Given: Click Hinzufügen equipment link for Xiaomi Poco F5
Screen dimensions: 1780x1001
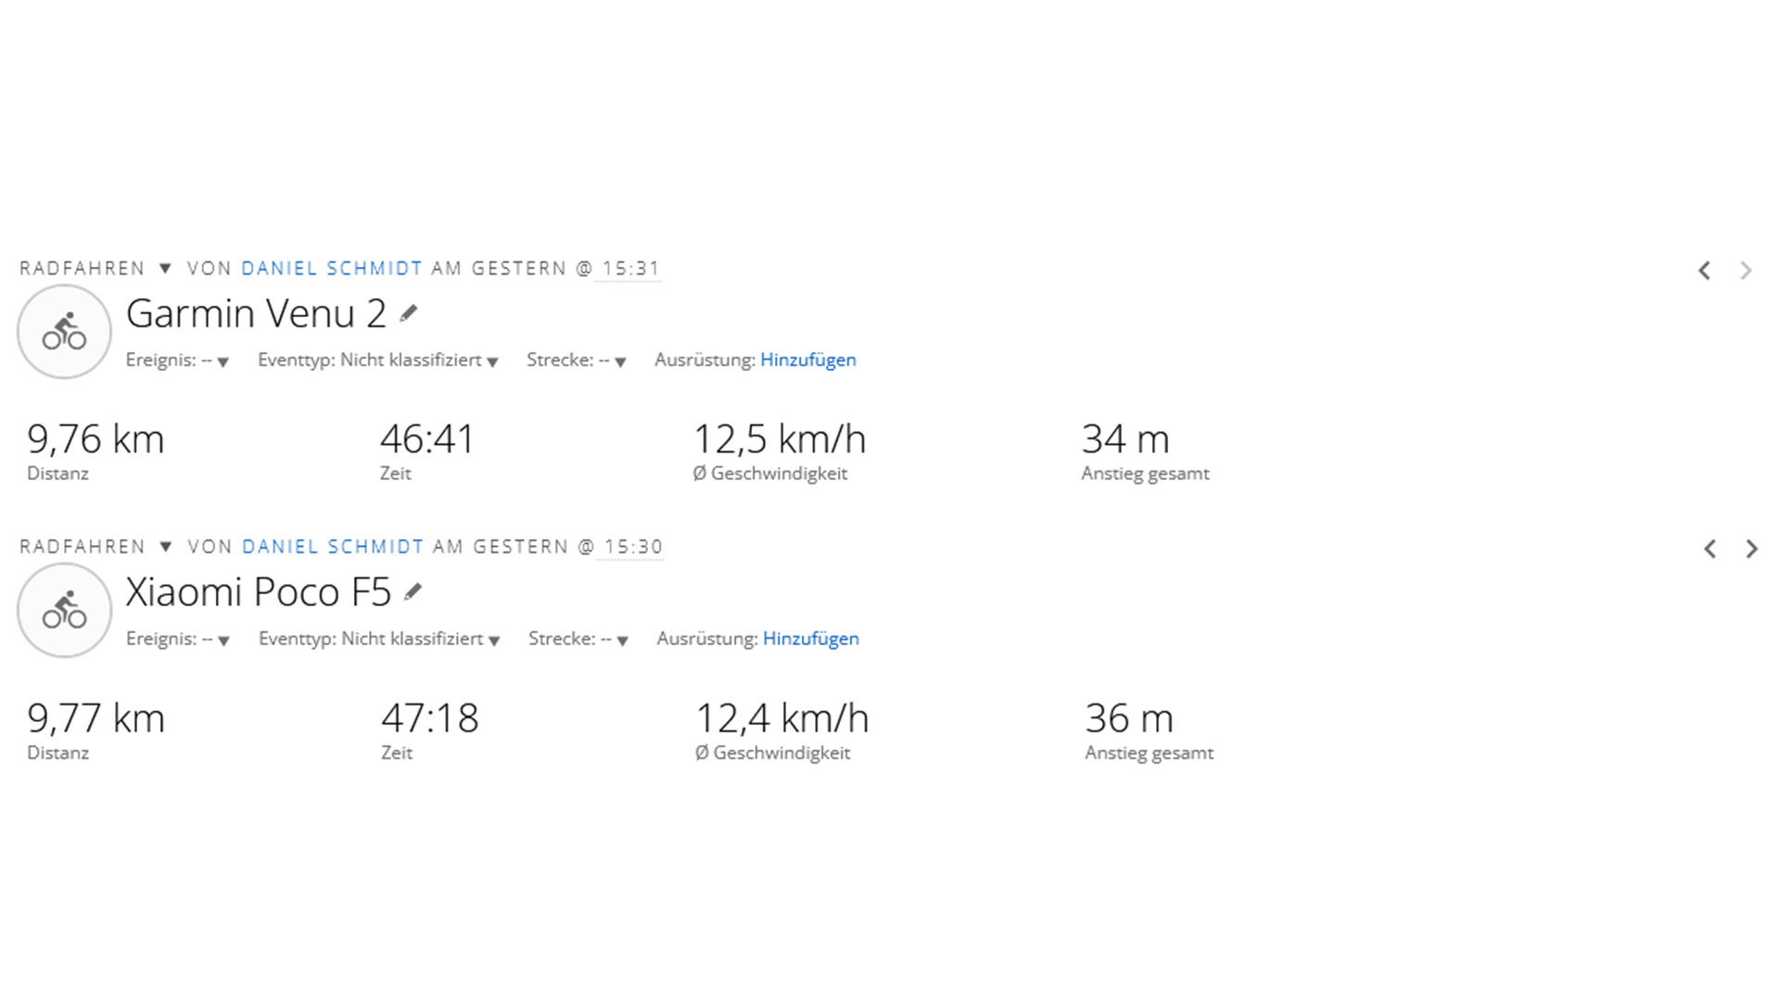Looking at the screenshot, I should 810,639.
